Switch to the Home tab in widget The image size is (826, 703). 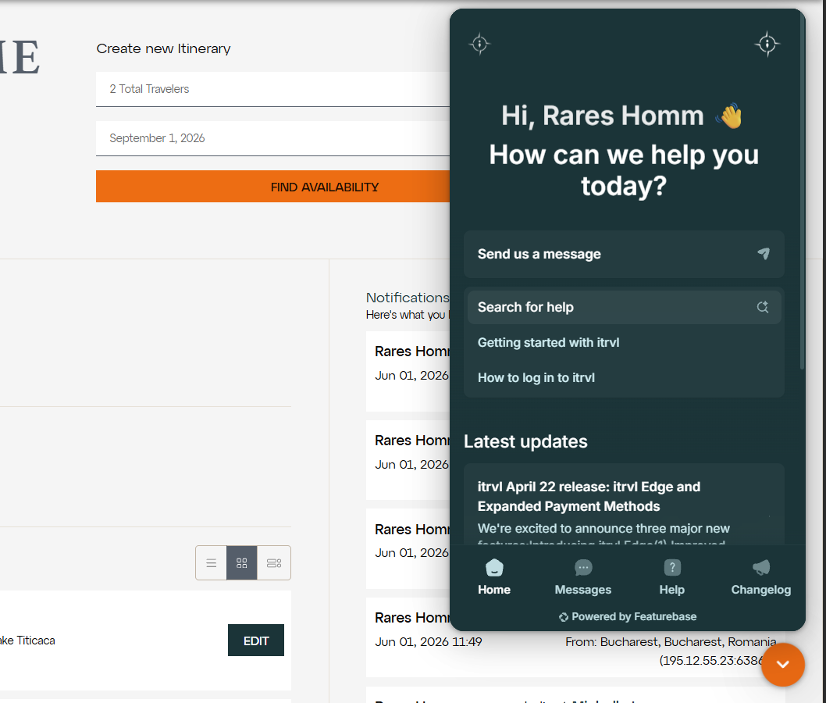tap(493, 577)
